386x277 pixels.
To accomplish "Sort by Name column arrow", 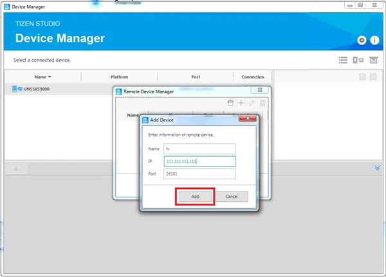I will pyautogui.click(x=50, y=77).
